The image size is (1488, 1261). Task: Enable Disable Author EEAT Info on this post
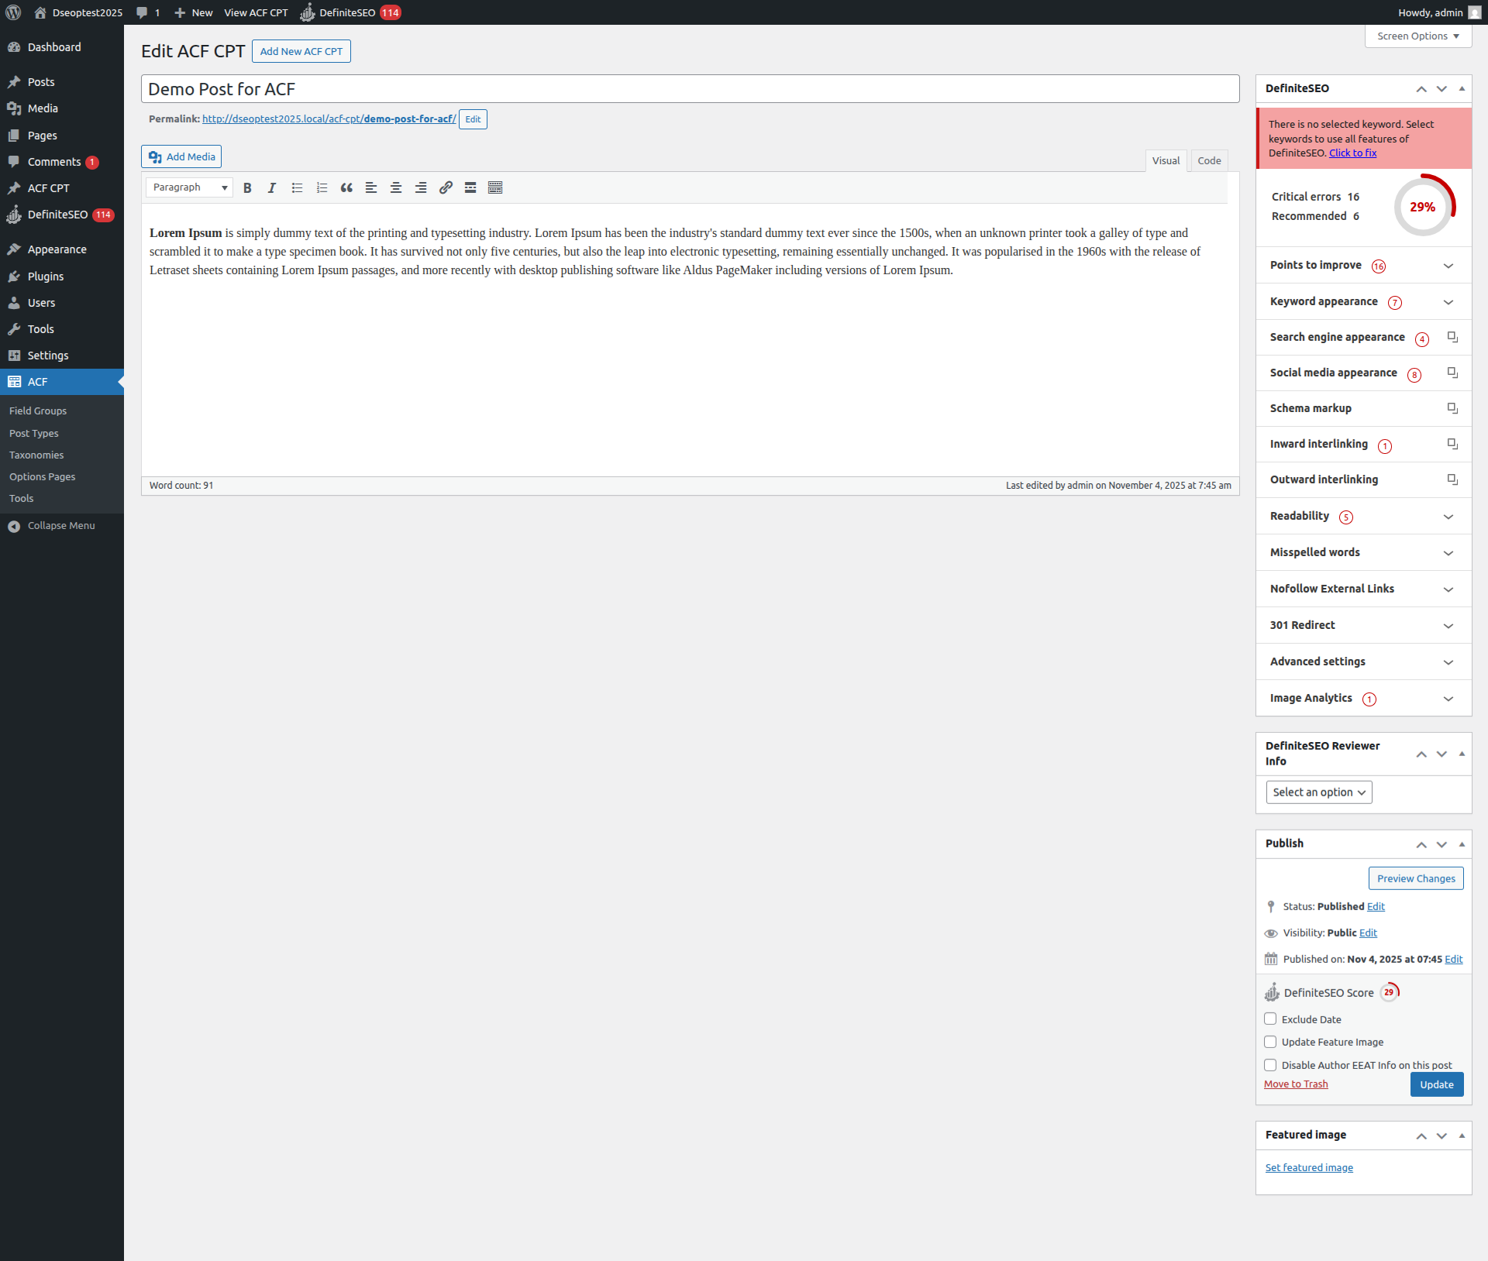point(1270,1064)
